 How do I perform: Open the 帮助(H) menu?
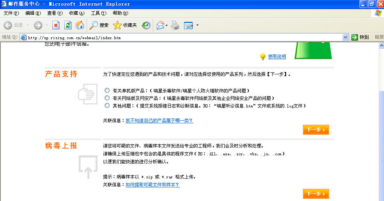coord(120,13)
